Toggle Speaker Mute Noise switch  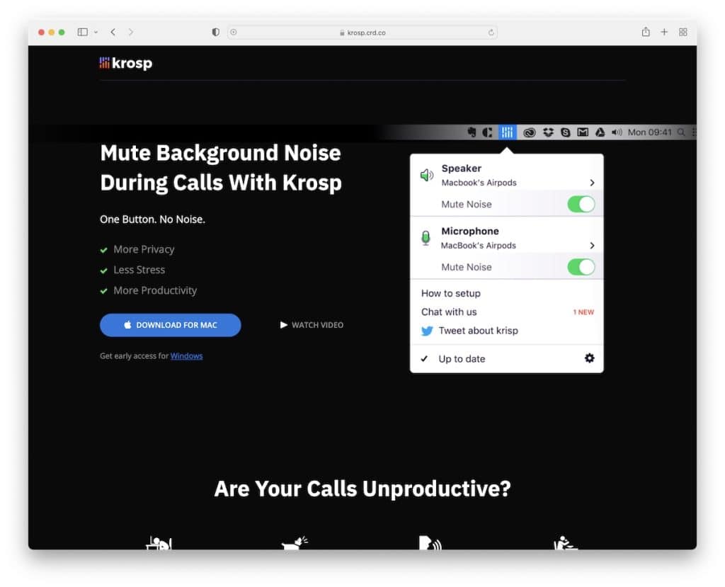click(x=581, y=204)
